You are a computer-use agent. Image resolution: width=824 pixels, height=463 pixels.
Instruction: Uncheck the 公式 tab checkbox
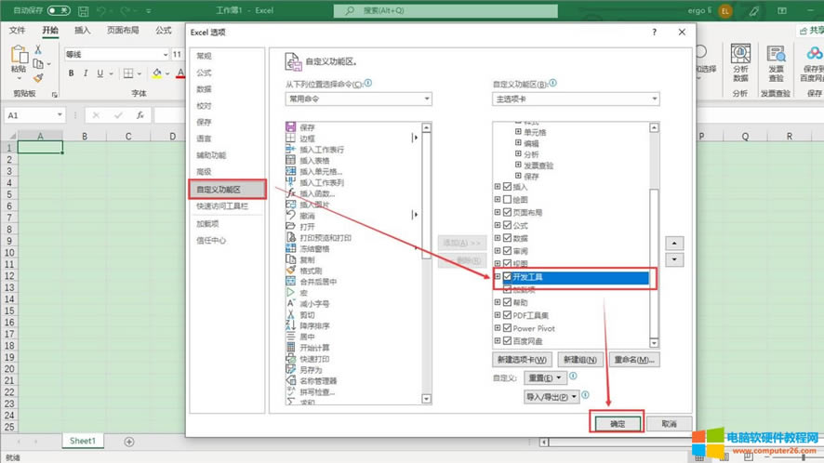[507, 225]
